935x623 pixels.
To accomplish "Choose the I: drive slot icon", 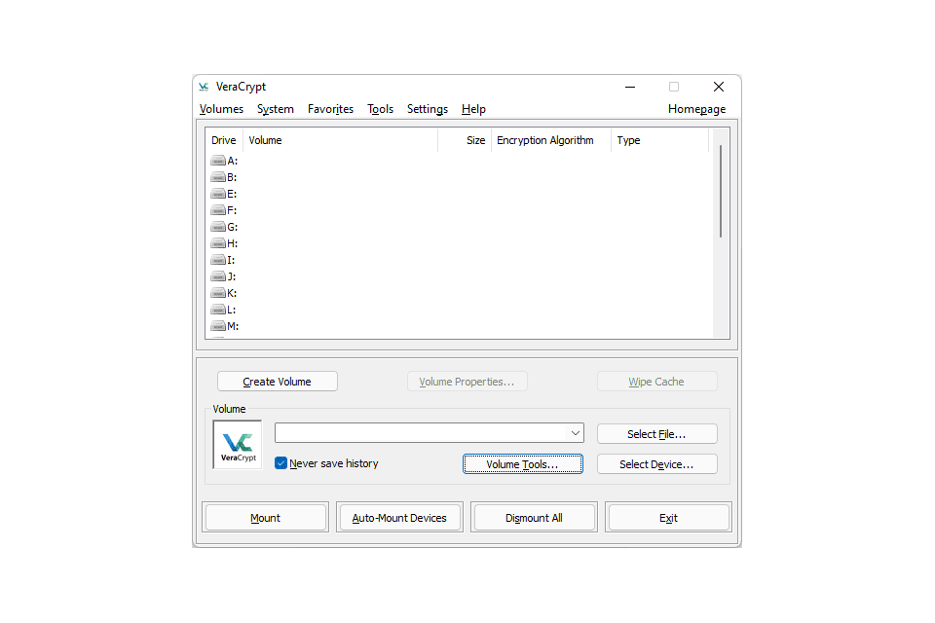I will [218, 260].
